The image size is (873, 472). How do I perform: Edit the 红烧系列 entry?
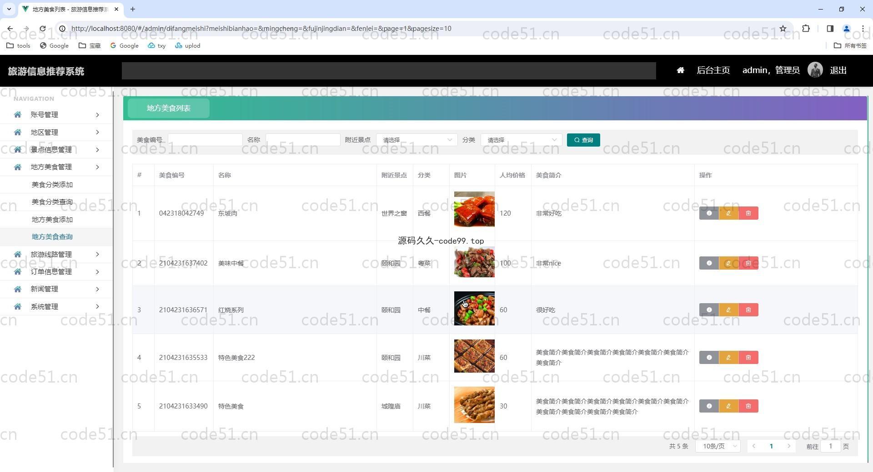728,310
